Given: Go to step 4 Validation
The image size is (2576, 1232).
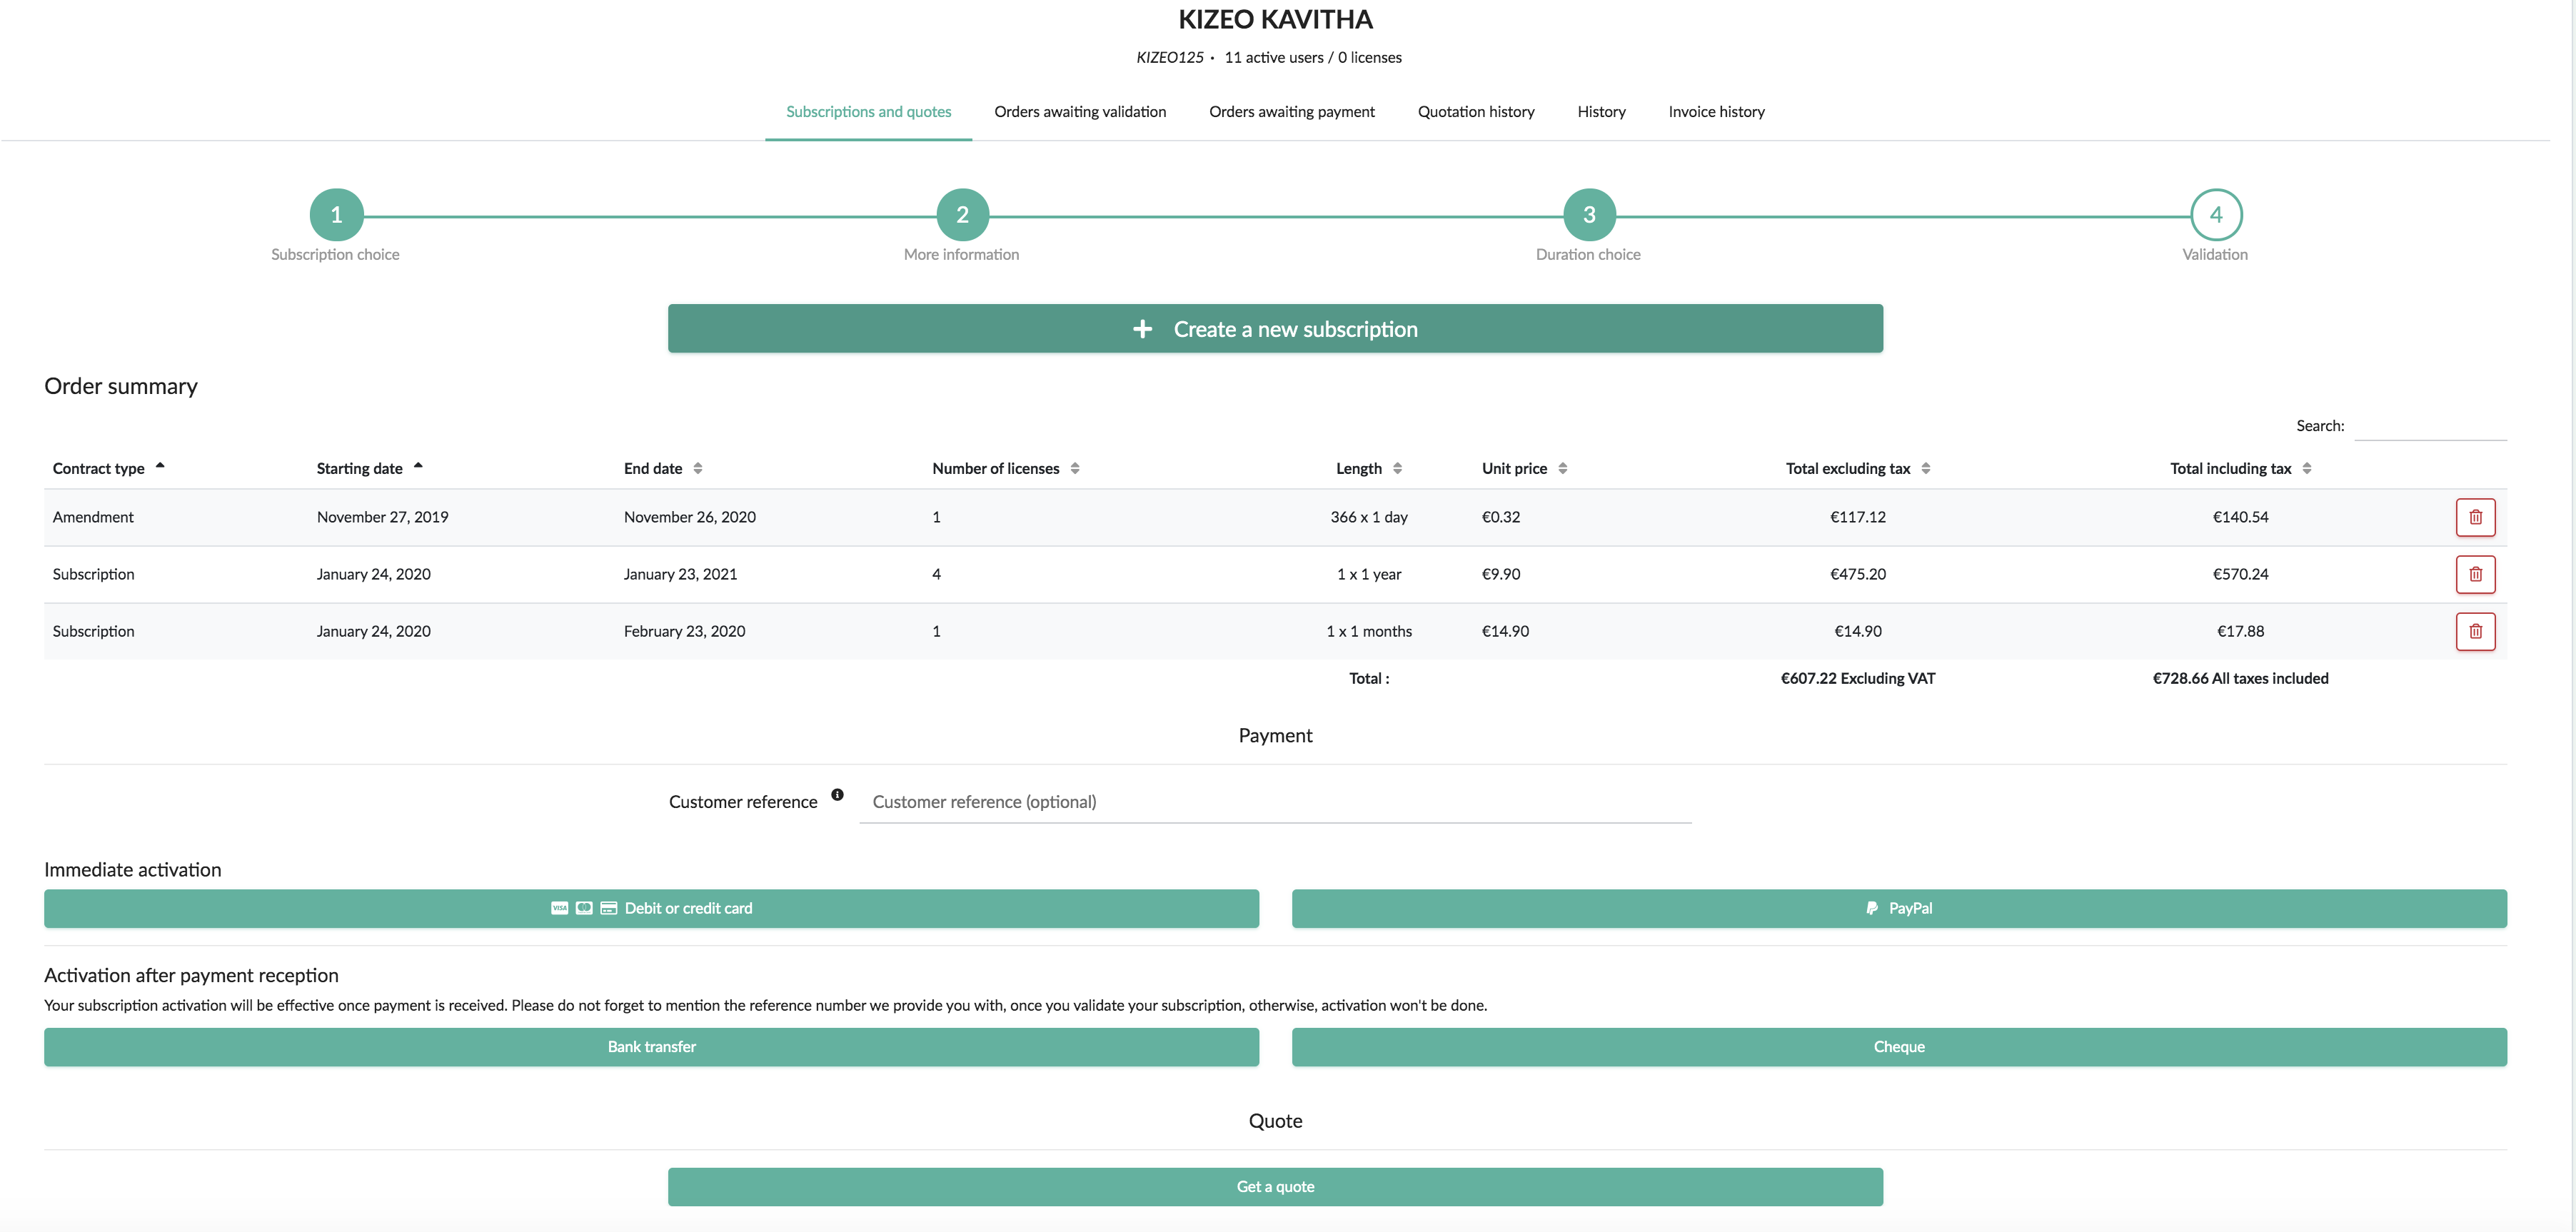Looking at the screenshot, I should click(x=2216, y=214).
